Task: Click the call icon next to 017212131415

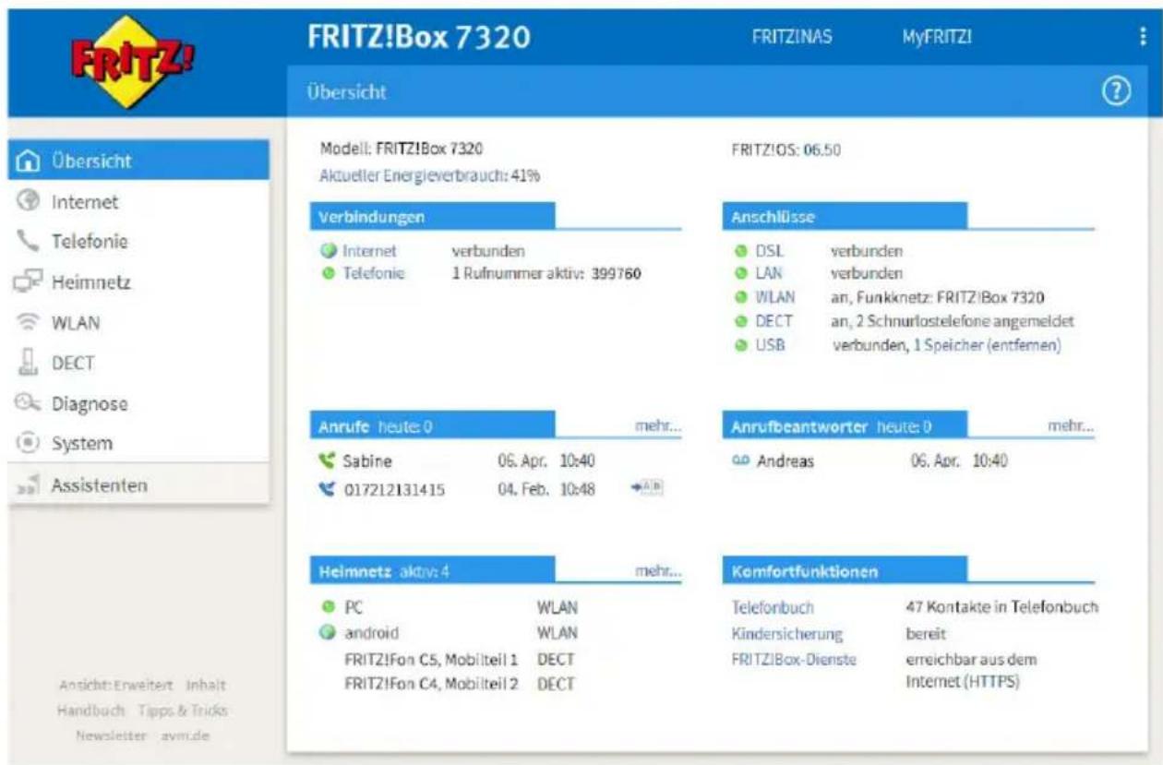Action: pyautogui.click(x=326, y=489)
